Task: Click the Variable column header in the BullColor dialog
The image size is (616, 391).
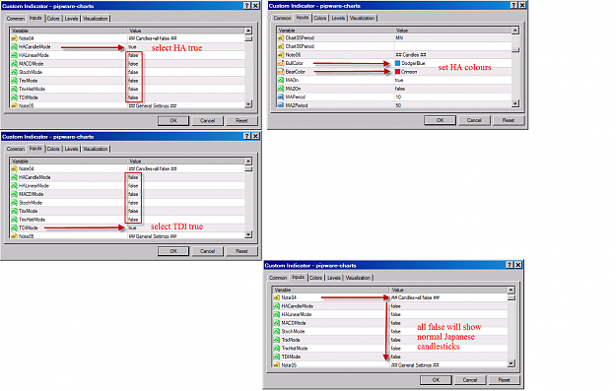Action: pyautogui.click(x=335, y=31)
